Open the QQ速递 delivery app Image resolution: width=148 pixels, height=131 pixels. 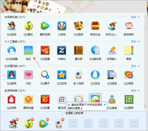pyautogui.click(x=112, y=99)
